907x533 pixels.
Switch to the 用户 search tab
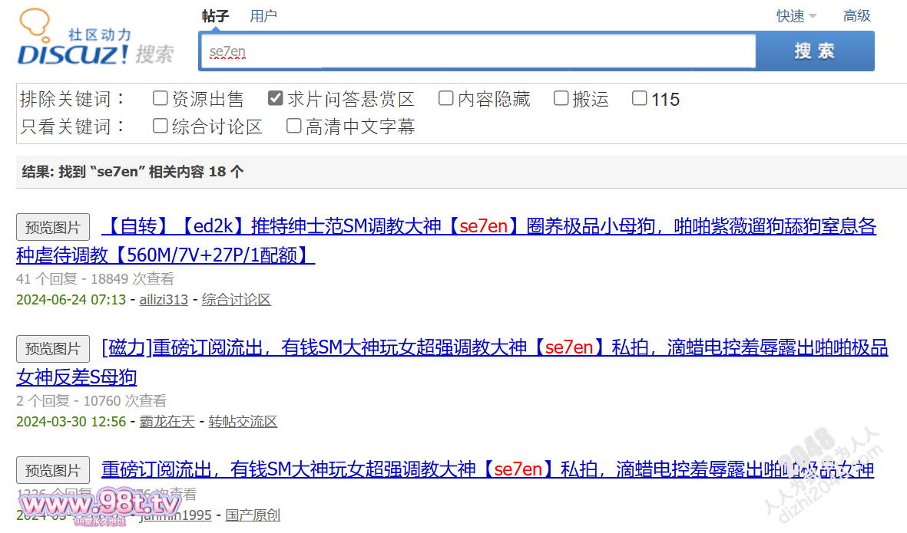pos(263,16)
